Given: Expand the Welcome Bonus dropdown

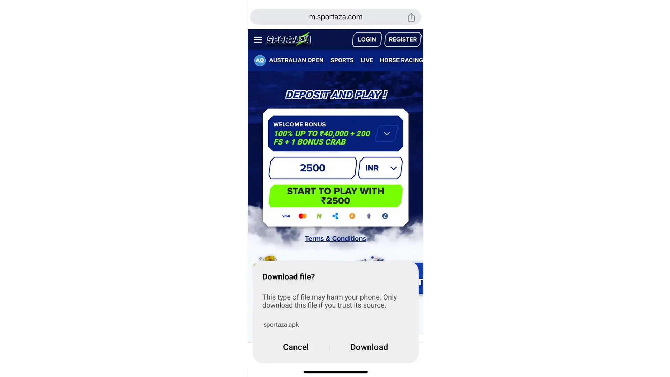Looking at the screenshot, I should (387, 133).
